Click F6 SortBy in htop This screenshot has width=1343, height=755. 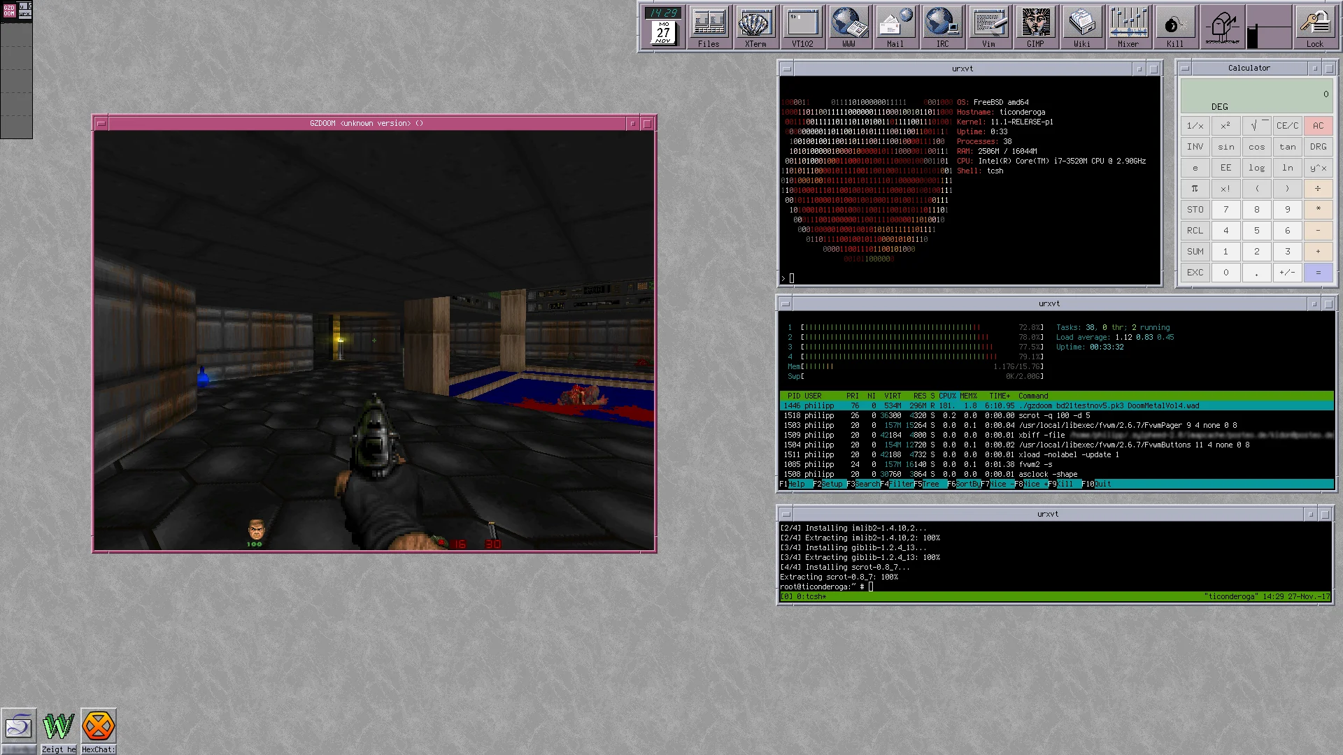[x=963, y=484]
